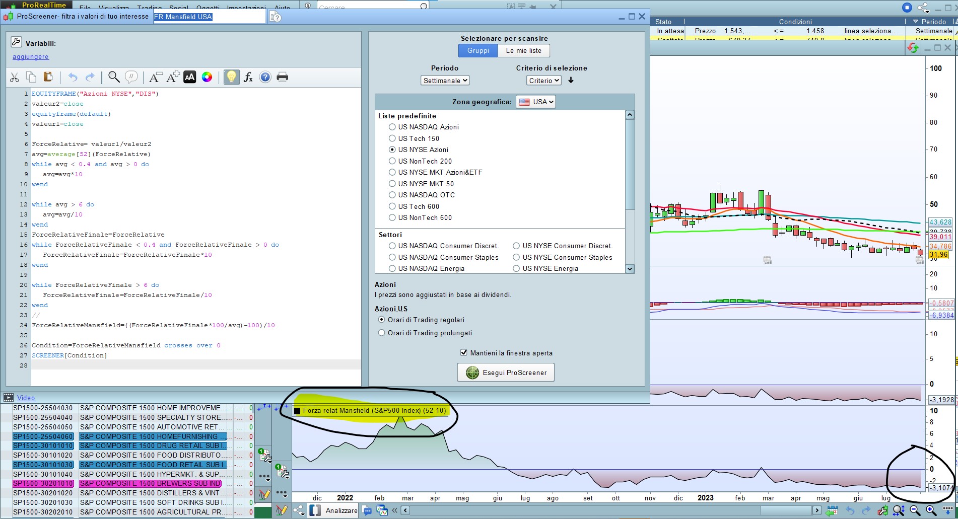
Task: Select Orari di Trading prolungati option
Action: (382, 333)
